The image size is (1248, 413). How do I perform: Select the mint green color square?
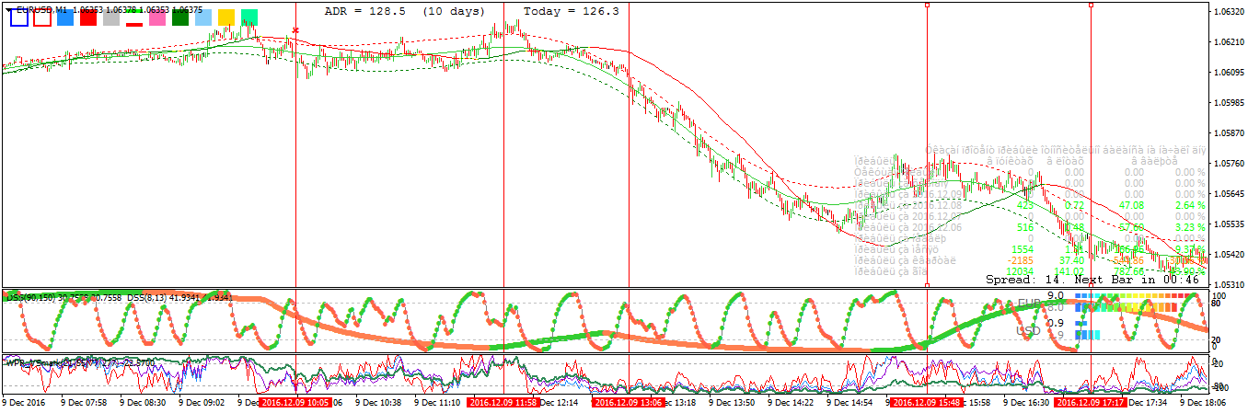coord(249,17)
